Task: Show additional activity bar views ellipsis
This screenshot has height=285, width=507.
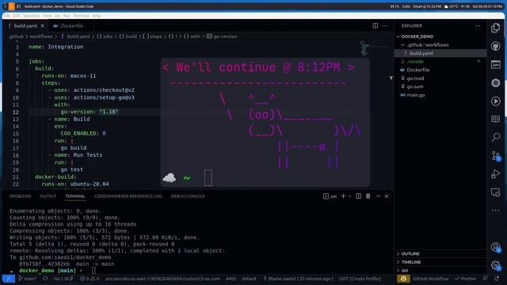Action: pyautogui.click(x=495, y=211)
